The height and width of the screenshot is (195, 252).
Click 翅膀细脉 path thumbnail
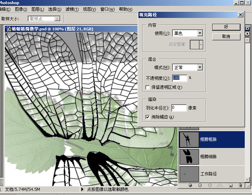click(x=189, y=157)
